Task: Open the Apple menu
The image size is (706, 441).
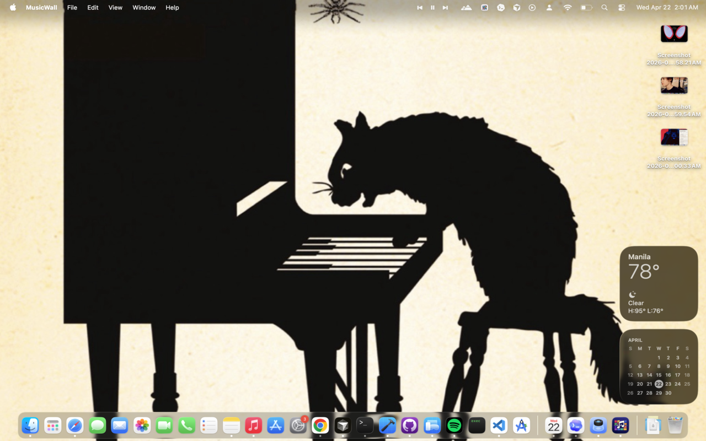Action: [x=12, y=7]
